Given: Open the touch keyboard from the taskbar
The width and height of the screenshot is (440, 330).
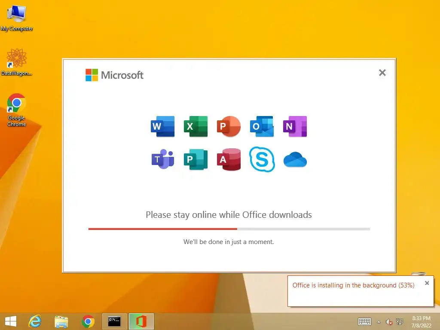Looking at the screenshot, I should point(364,321).
